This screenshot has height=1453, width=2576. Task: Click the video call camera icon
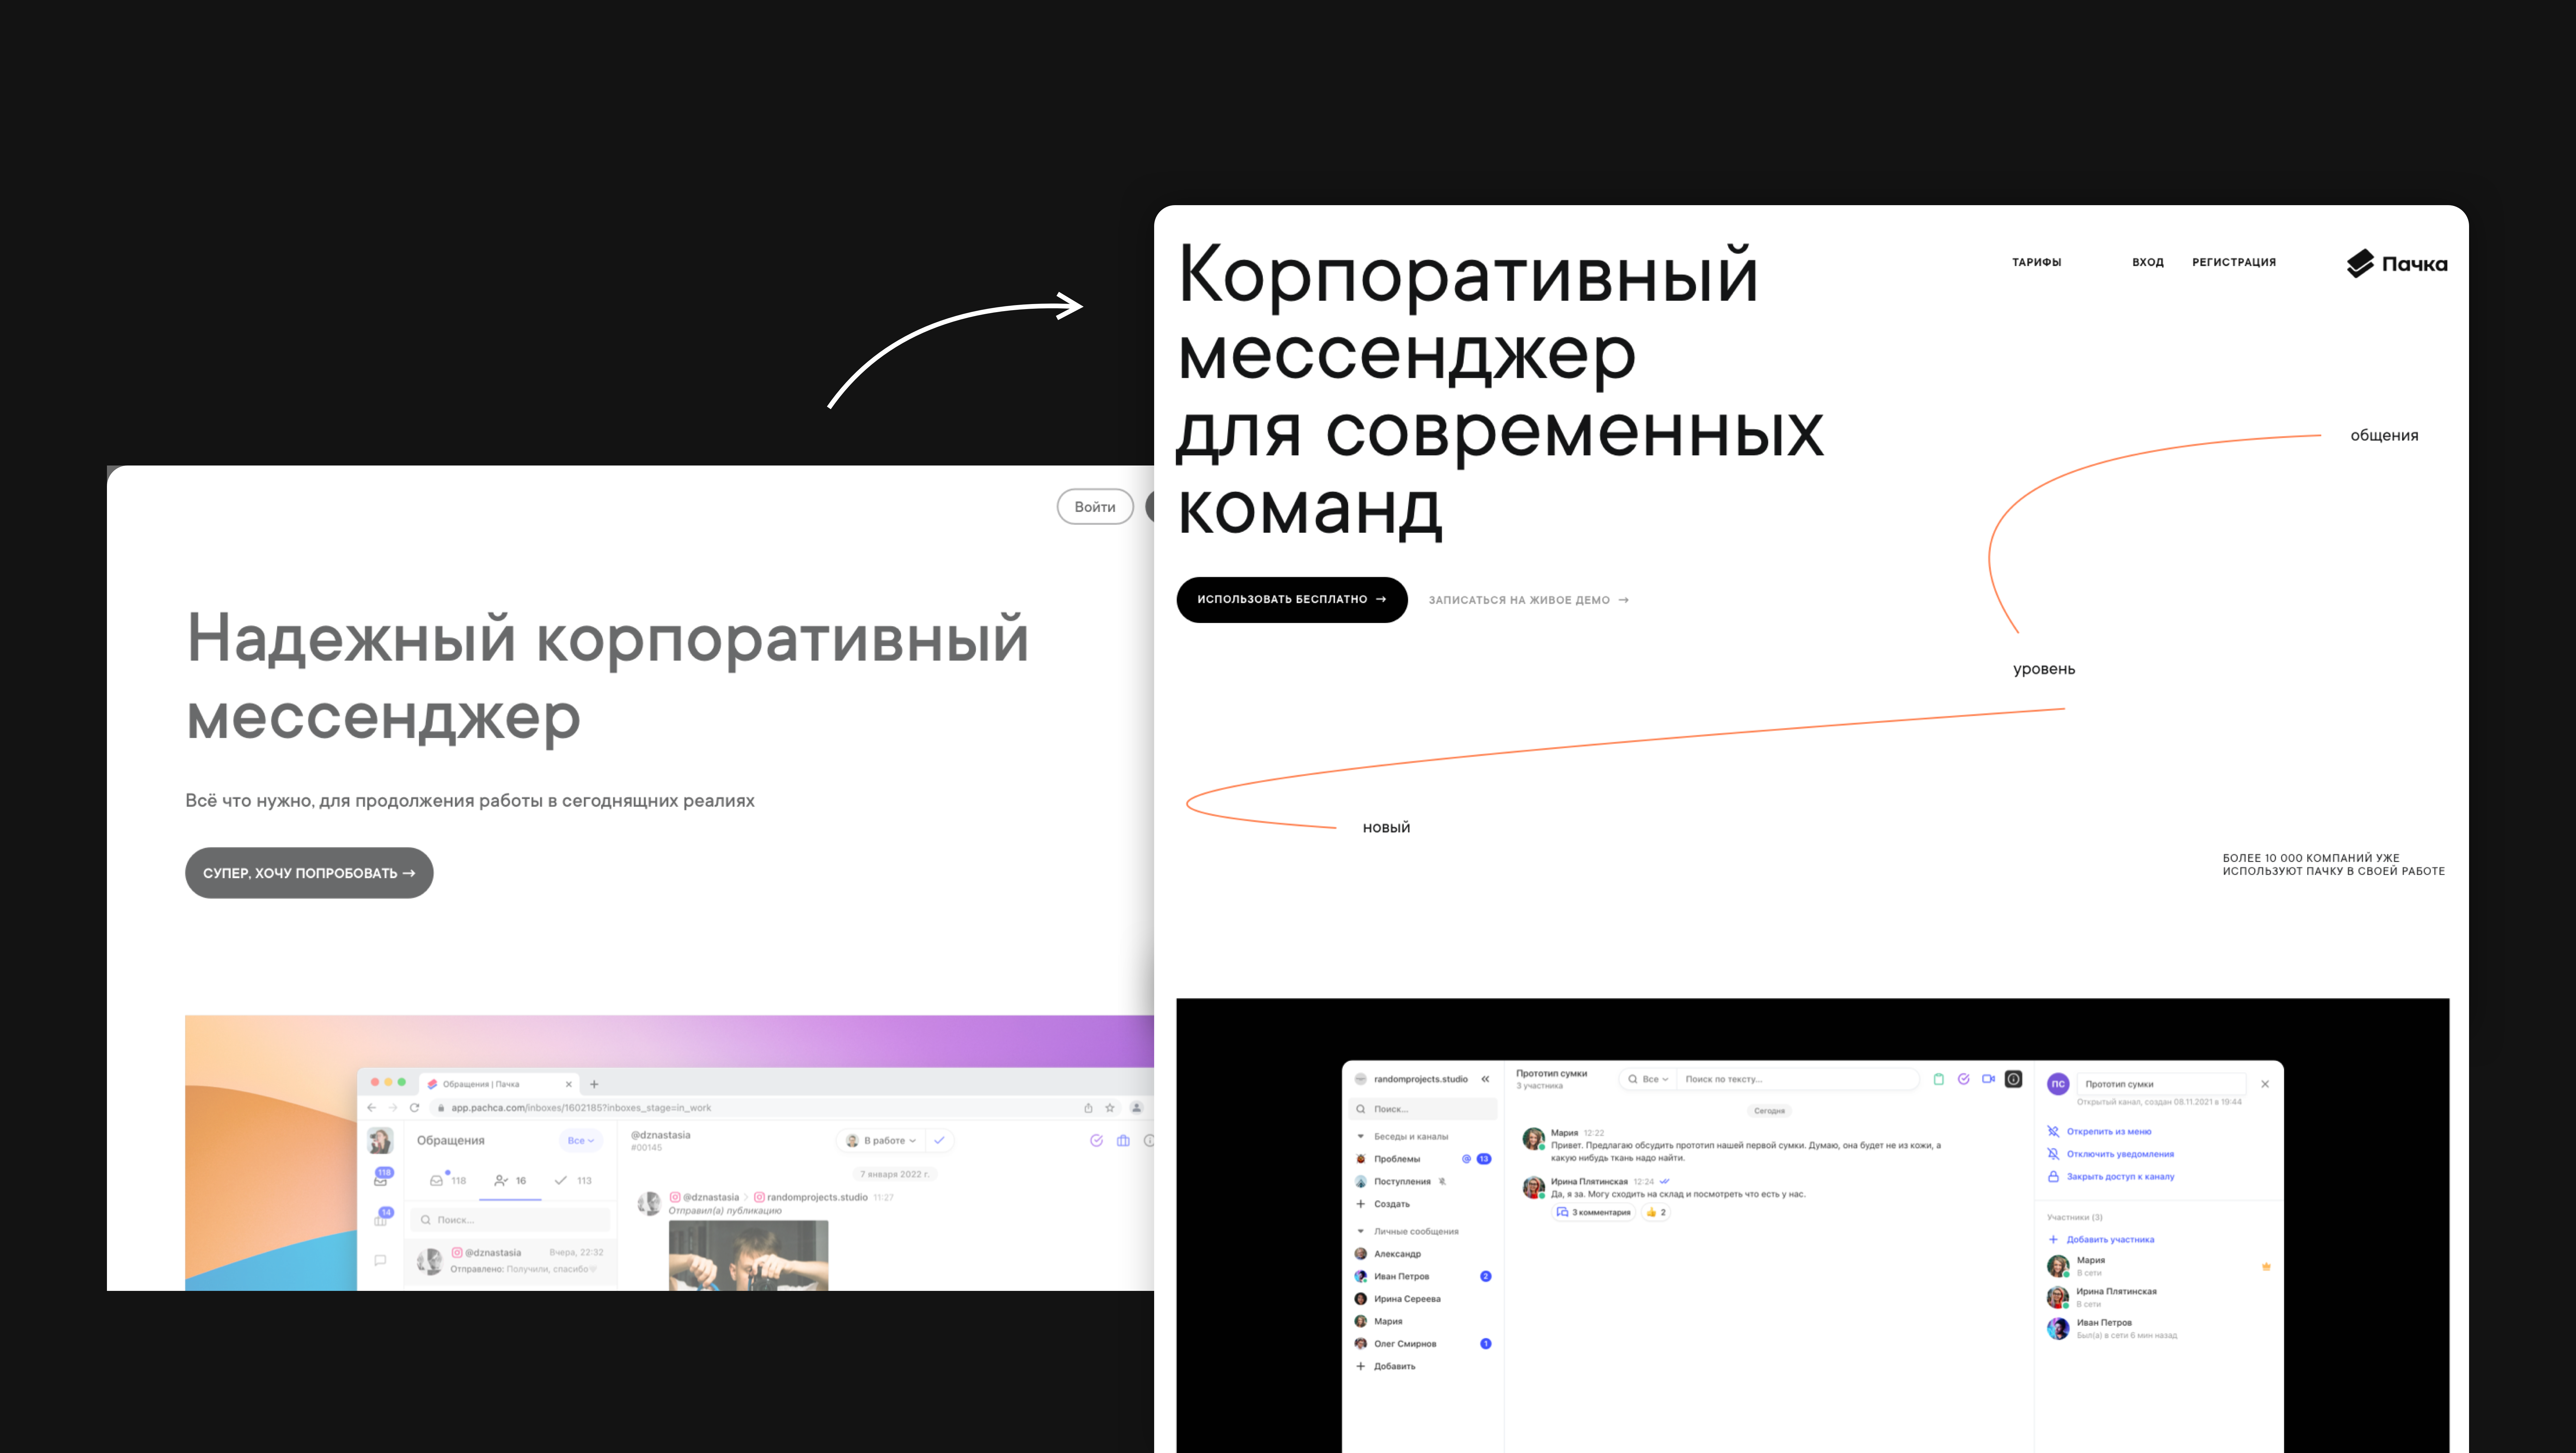[x=1988, y=1079]
